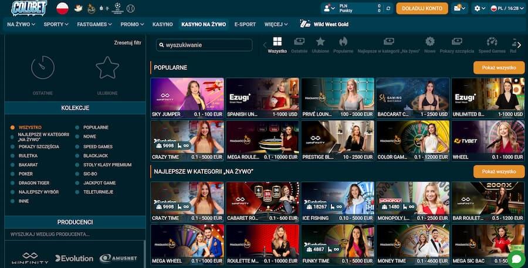Refresh the account balance
Screen dimensions: 528x268
(x=388, y=8)
